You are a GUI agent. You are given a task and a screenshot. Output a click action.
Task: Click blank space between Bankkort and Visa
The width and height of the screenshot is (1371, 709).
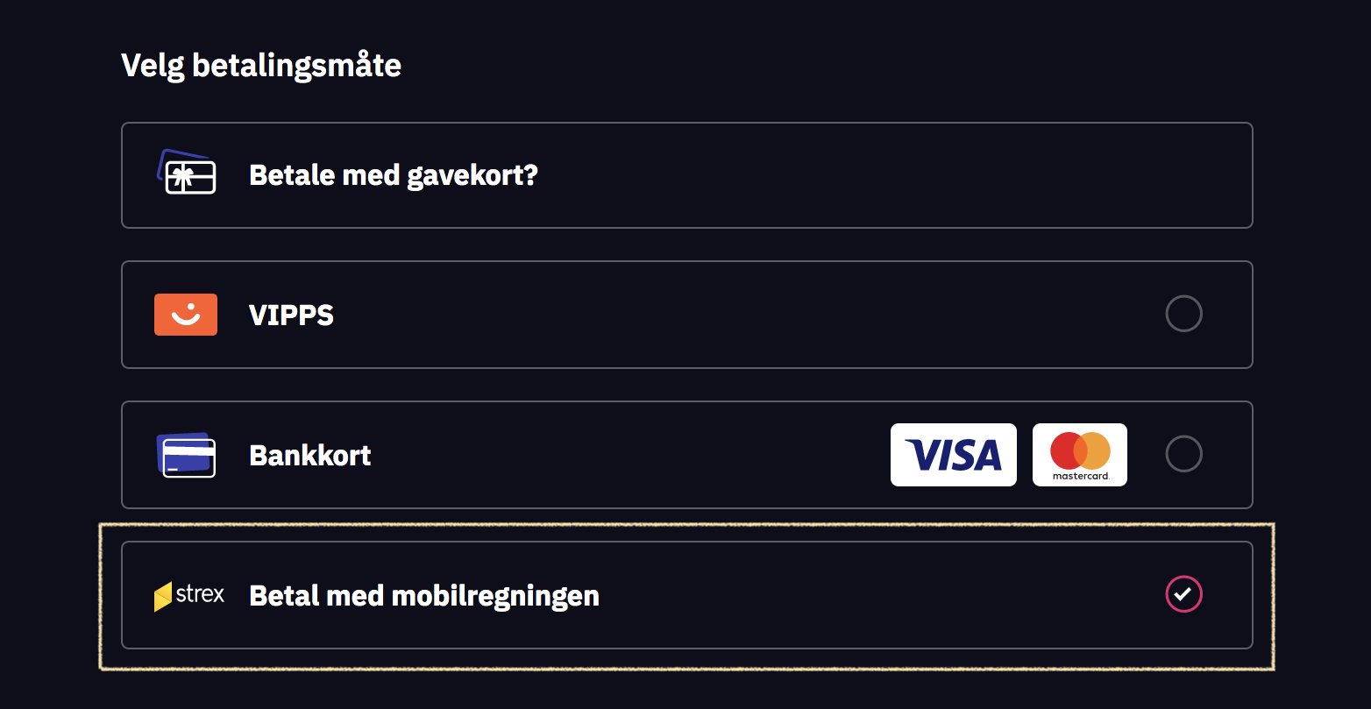(631, 456)
